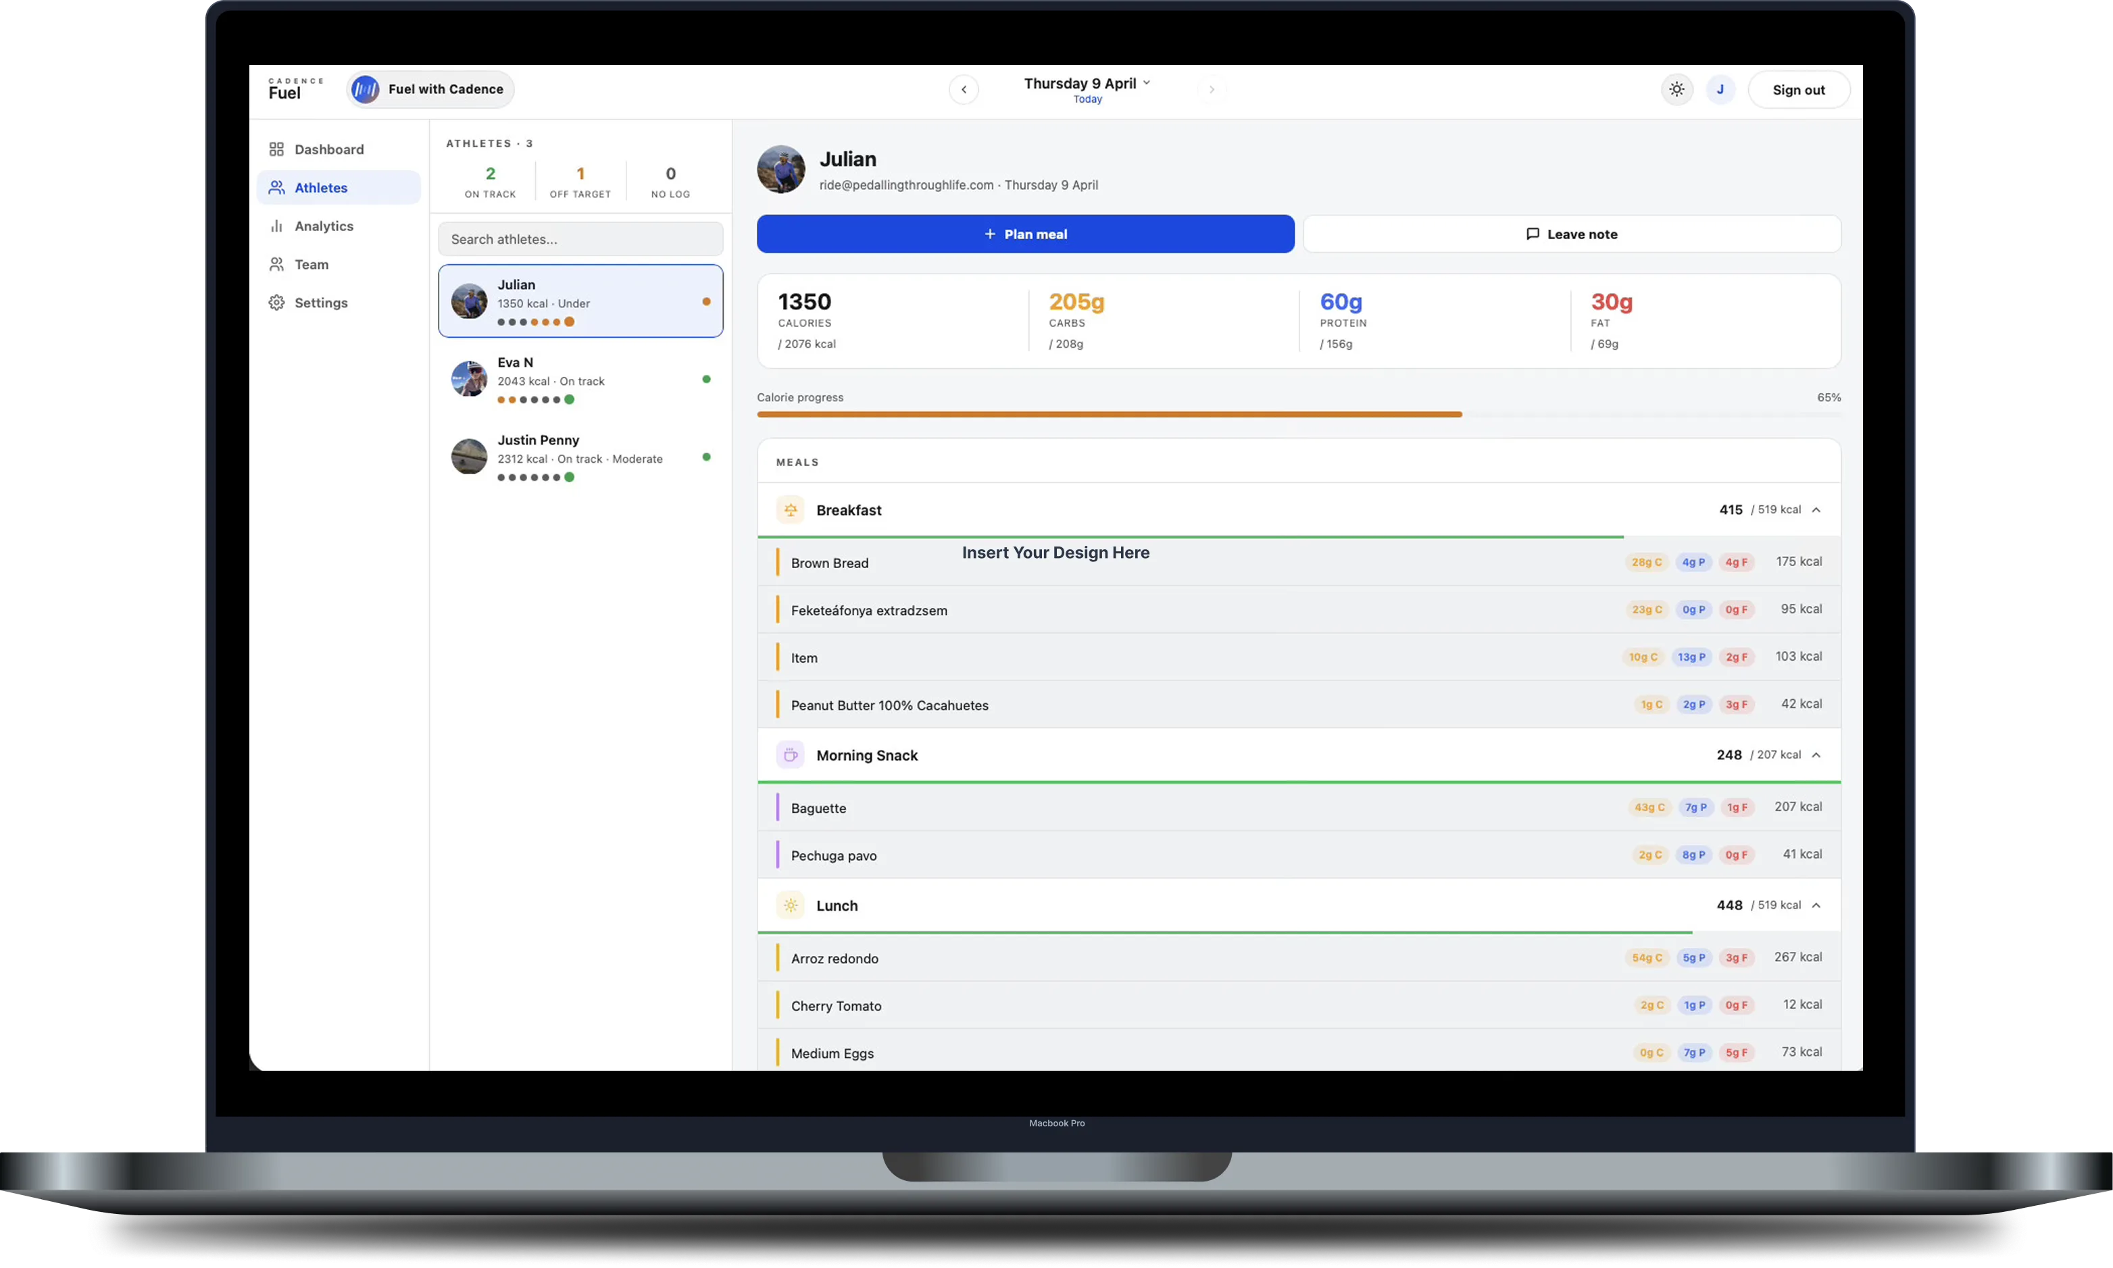
Task: Open the Thursday 9 April date picker
Action: click(1086, 83)
